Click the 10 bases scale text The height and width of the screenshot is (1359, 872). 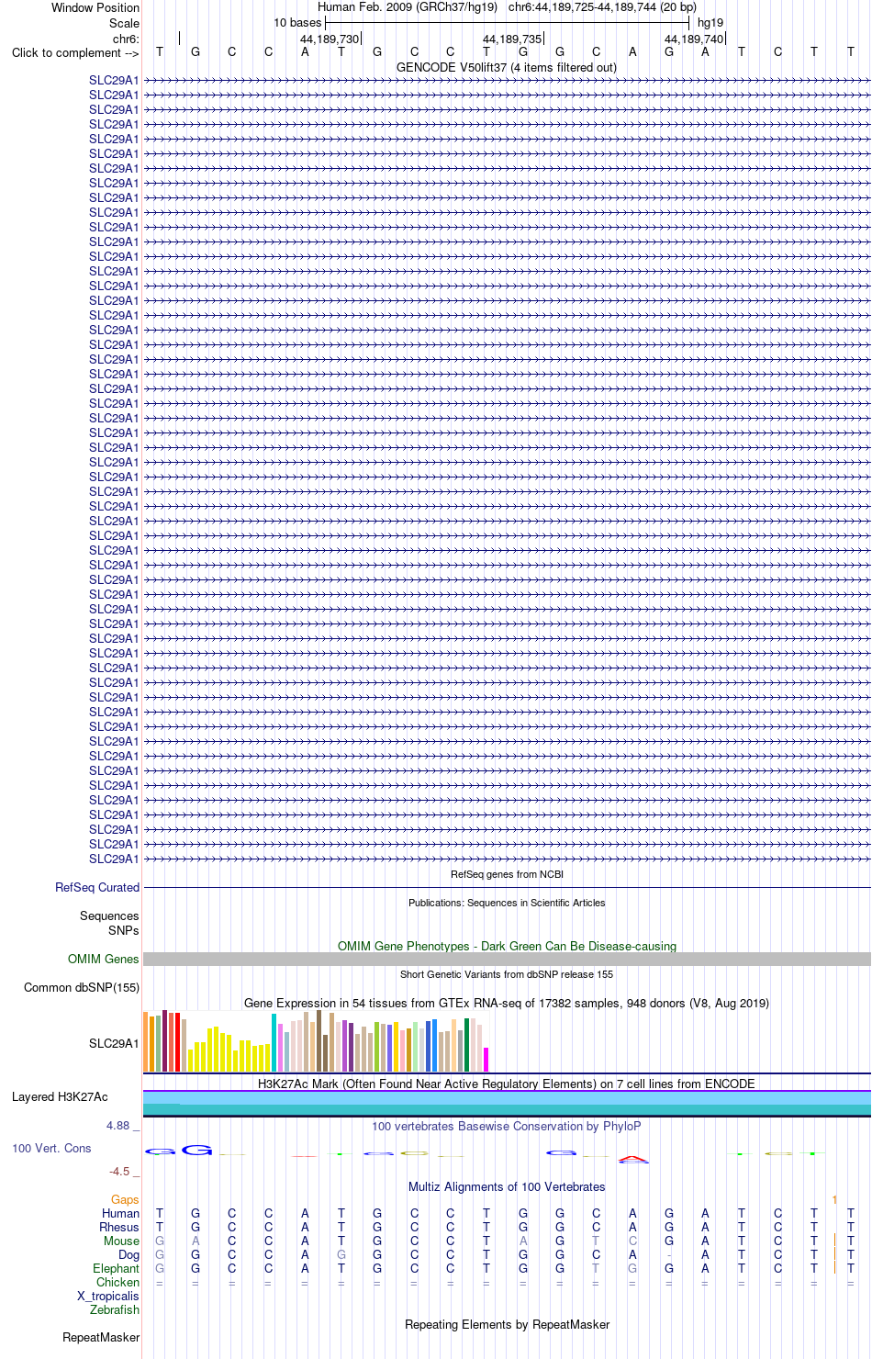pyautogui.click(x=297, y=22)
